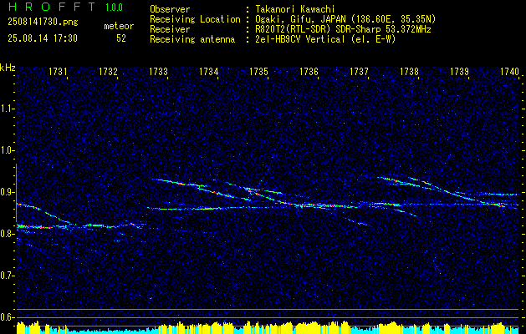The height and width of the screenshot is (334, 526).
Task: Click the kHz axis unit label
Action: click(8, 68)
